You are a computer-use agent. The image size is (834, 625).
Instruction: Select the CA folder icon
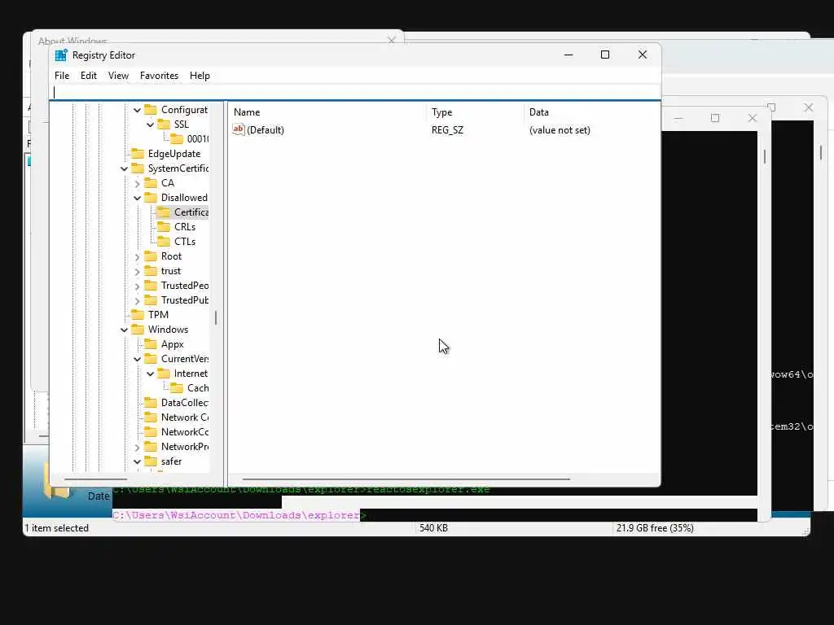tap(151, 183)
